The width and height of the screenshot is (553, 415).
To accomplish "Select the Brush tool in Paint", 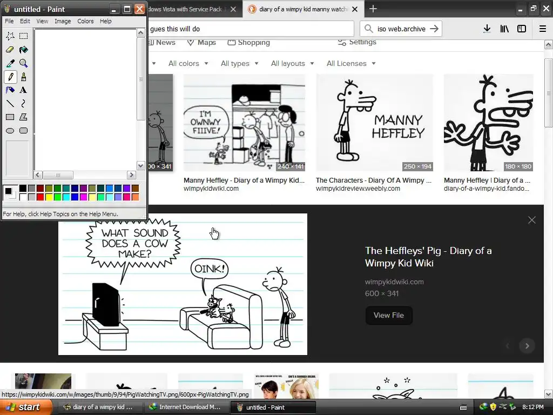I will click(x=24, y=77).
